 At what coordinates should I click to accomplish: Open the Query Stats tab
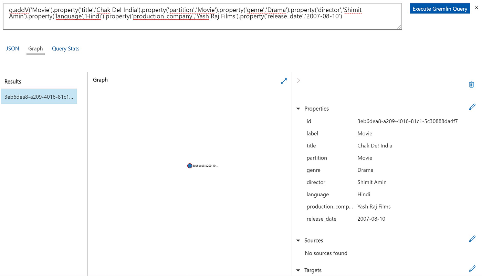(x=65, y=48)
